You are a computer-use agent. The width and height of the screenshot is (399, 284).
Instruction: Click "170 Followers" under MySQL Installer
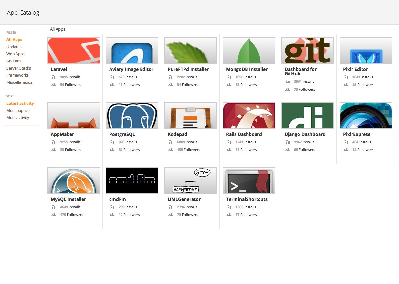pos(71,215)
